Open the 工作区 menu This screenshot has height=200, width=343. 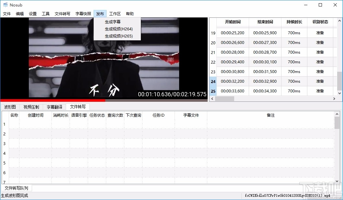pos(115,14)
